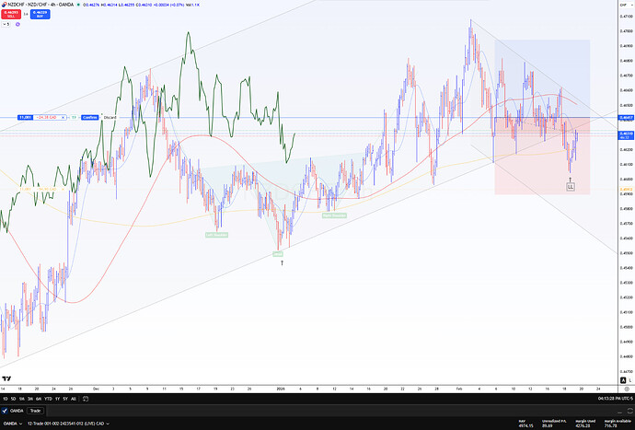This screenshot has height=430, width=635.
Task: Open the chart time axis settings icon
Action: pos(627,389)
